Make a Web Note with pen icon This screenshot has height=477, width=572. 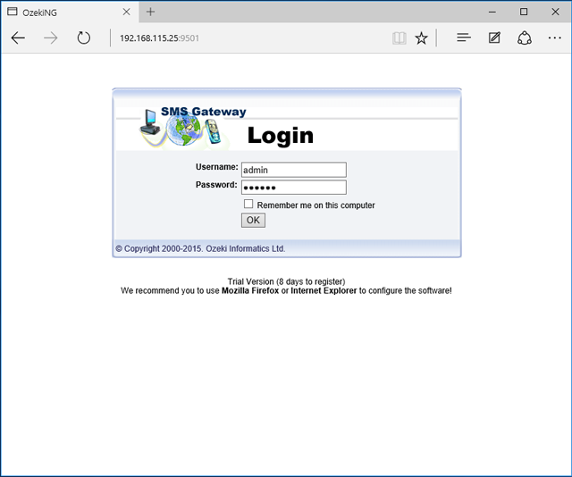tap(494, 38)
